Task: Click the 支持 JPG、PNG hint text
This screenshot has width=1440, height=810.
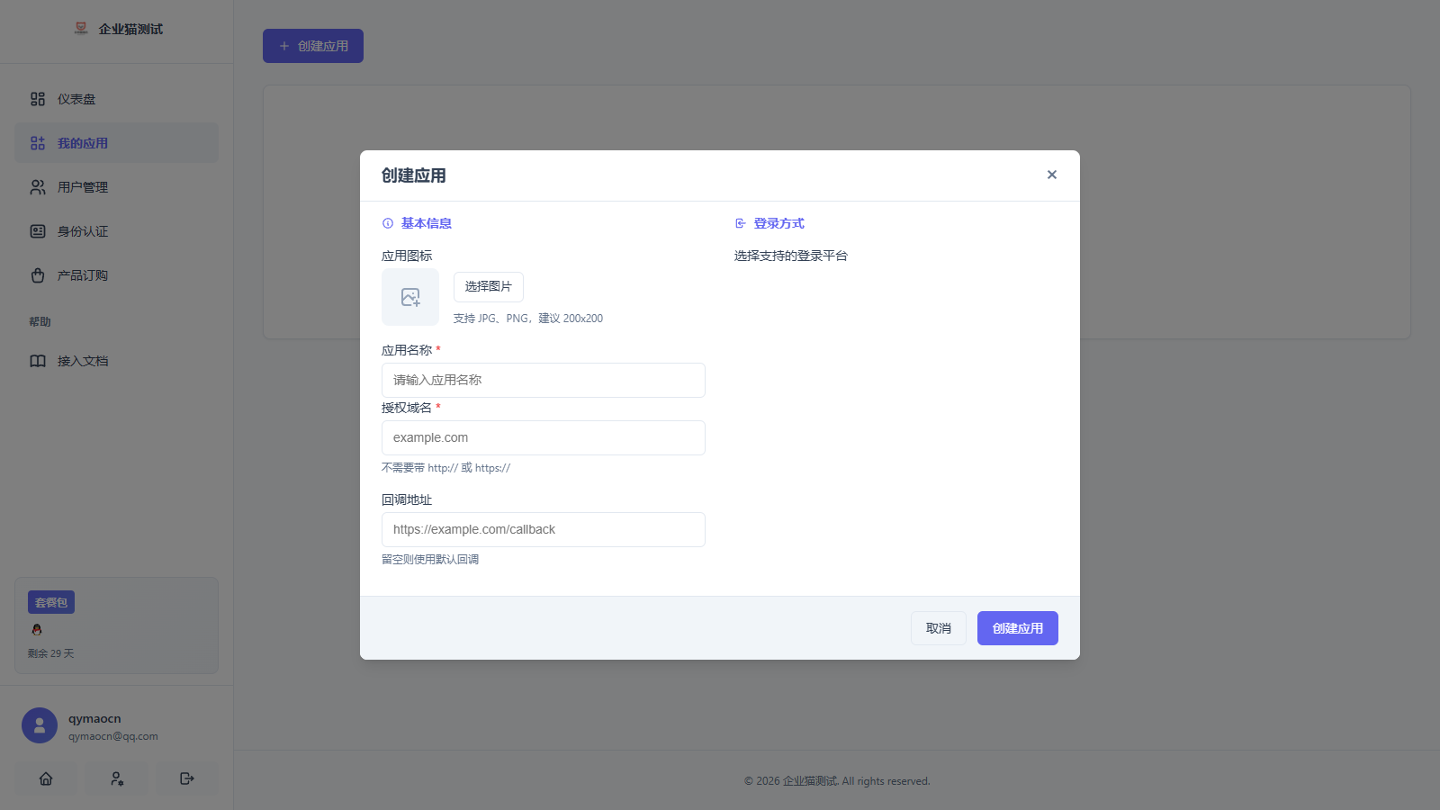Action: click(528, 319)
